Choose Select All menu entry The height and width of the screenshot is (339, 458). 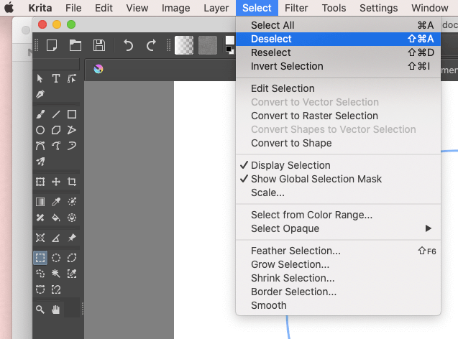point(338,25)
